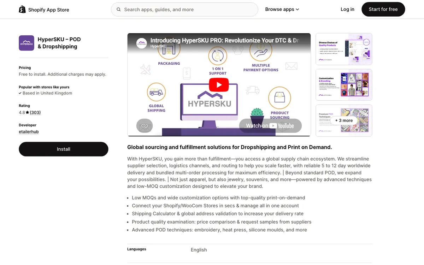This screenshot has height=265, width=424.
Task: Click the 'English' language value
Action: coord(199,250)
